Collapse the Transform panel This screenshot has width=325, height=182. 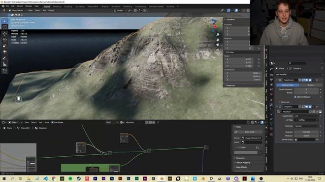tap(230, 19)
